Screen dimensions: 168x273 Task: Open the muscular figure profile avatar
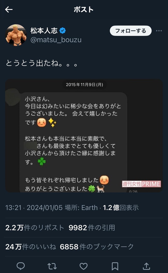pos(16,35)
